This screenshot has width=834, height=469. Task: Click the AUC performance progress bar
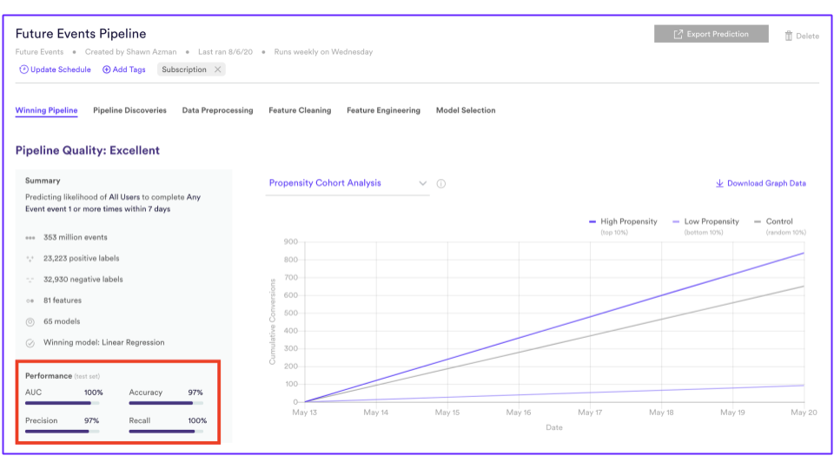click(x=62, y=403)
